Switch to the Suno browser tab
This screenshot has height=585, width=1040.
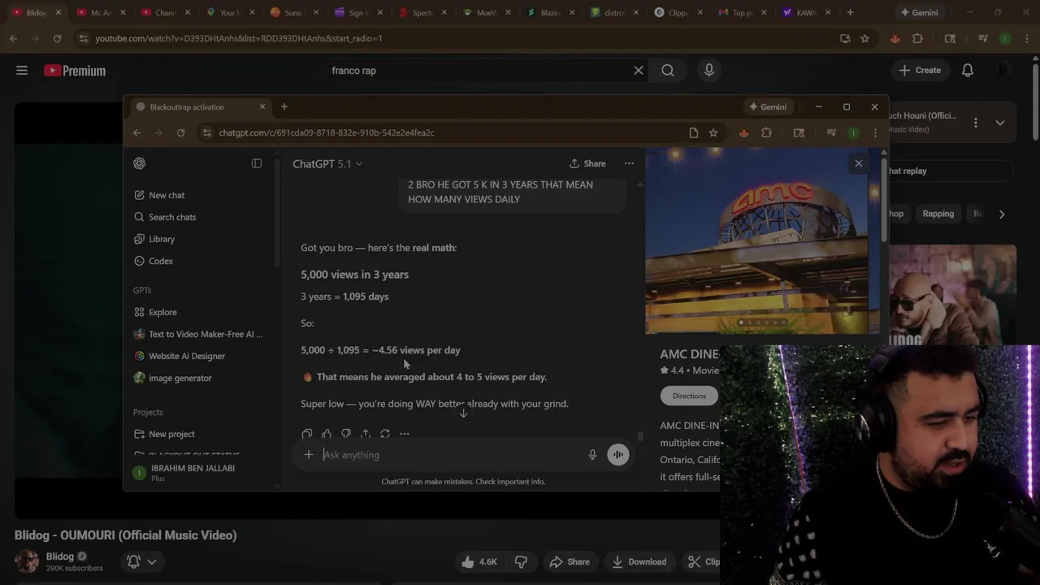pos(293,12)
